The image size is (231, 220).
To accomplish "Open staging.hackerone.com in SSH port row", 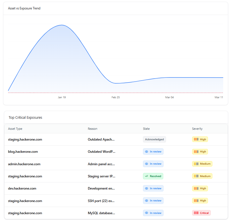I will click(x=25, y=201).
